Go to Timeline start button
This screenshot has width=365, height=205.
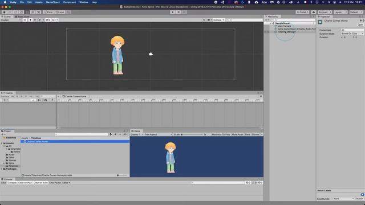point(13,96)
